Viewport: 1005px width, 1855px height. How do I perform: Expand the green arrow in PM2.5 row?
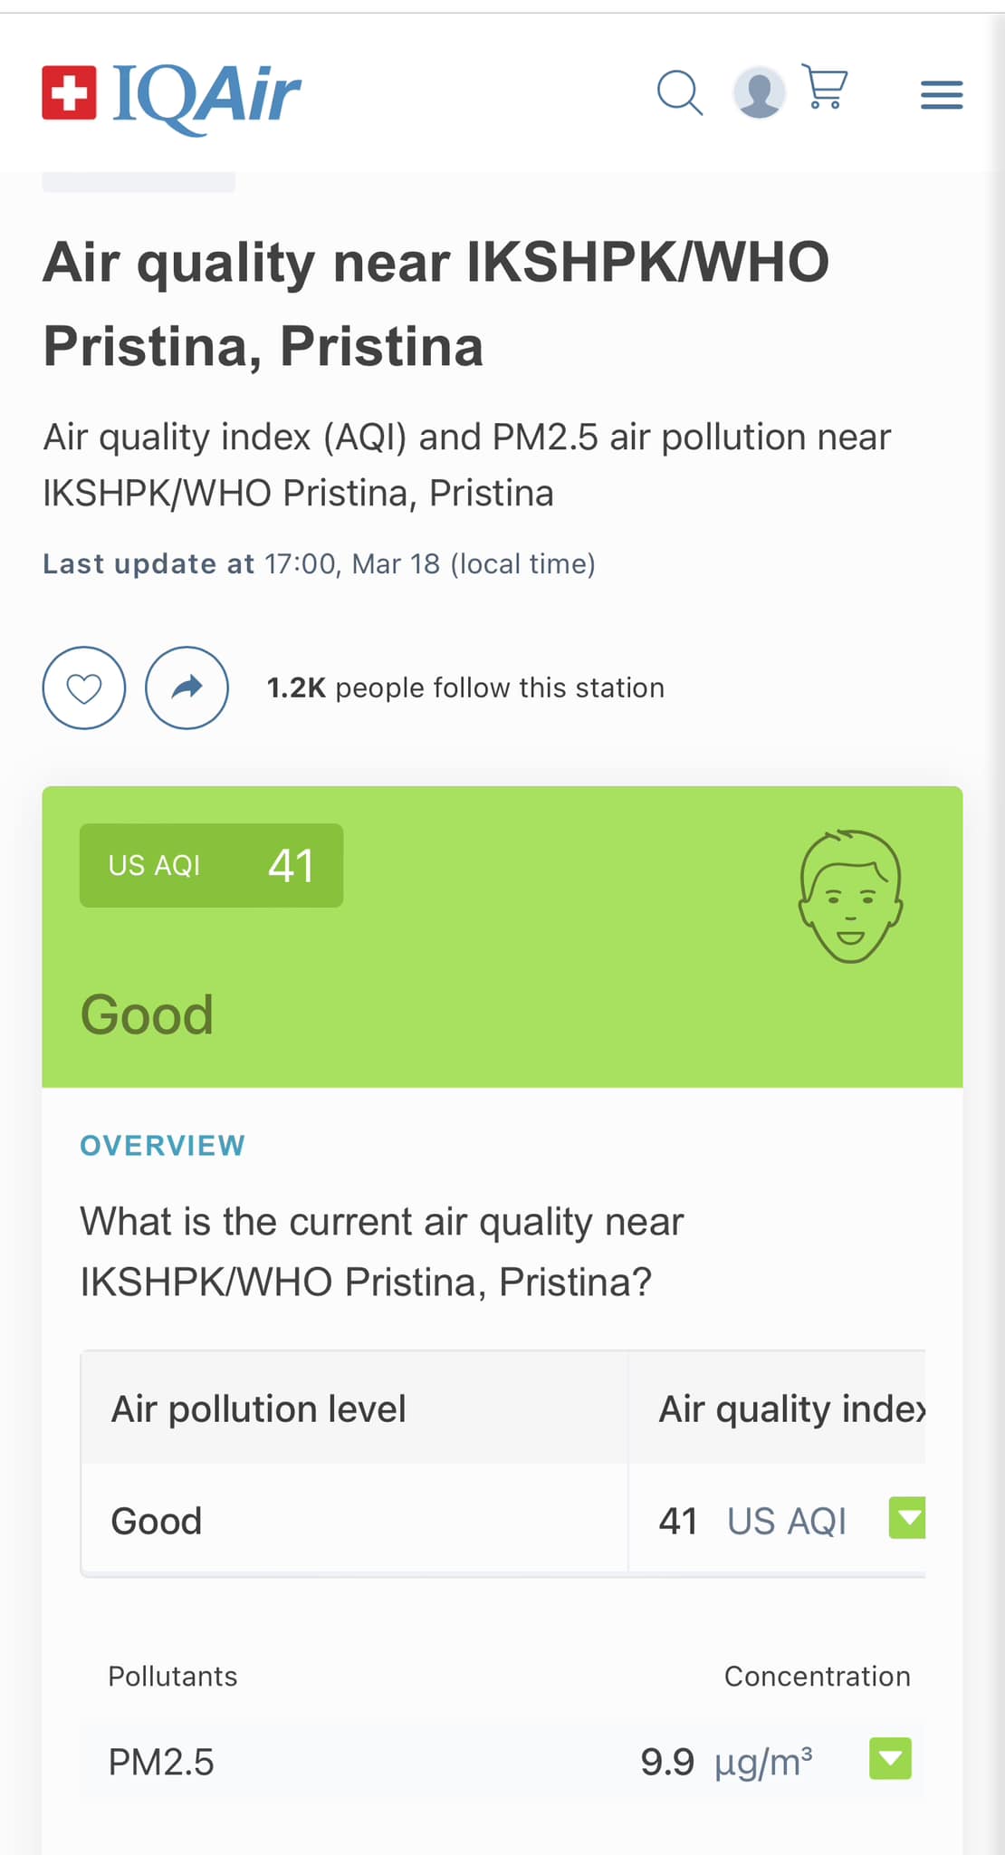890,1759
